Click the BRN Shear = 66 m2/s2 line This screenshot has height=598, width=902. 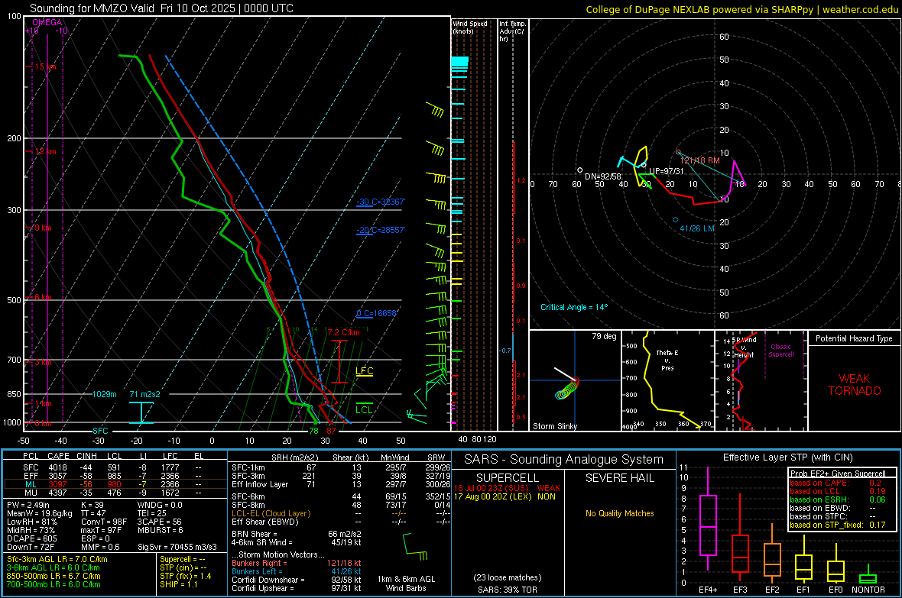[297, 534]
